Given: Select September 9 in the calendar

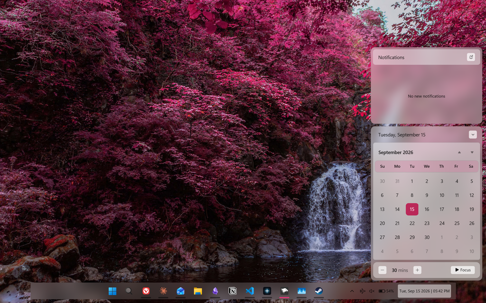Looking at the screenshot, I should 427,196.
